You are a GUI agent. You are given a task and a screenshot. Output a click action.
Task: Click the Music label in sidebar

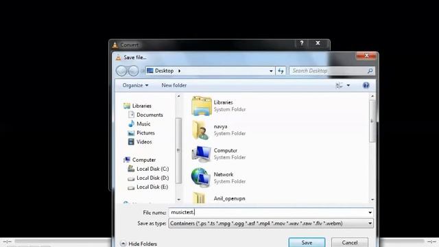click(x=143, y=123)
